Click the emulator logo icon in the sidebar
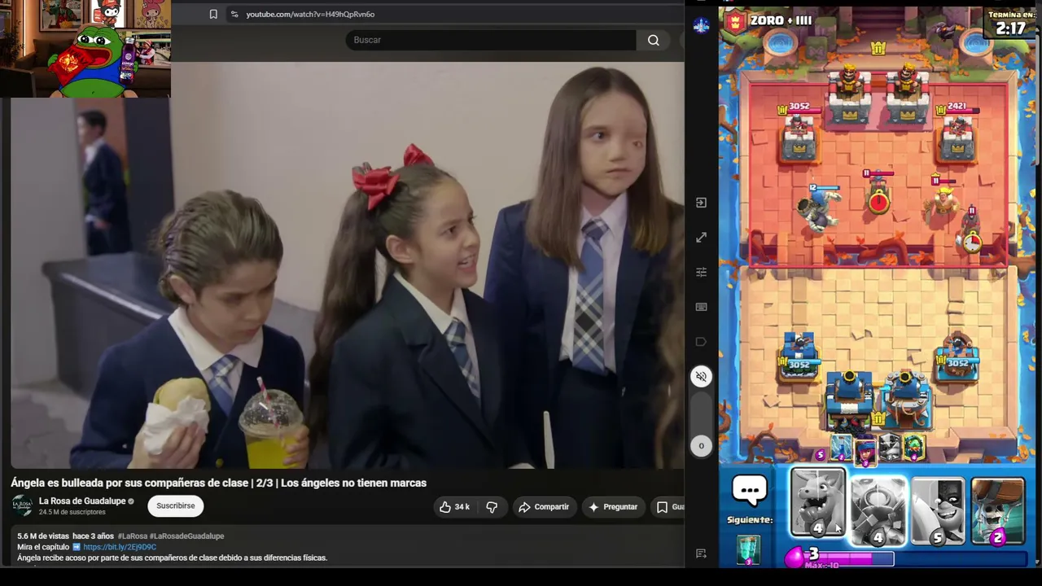The width and height of the screenshot is (1042, 586). 701,25
